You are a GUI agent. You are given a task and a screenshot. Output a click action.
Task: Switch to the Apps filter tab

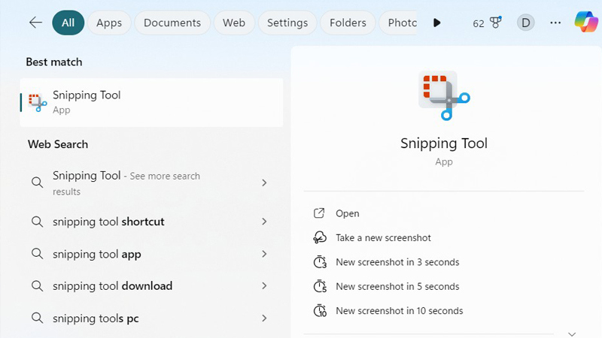(x=109, y=23)
